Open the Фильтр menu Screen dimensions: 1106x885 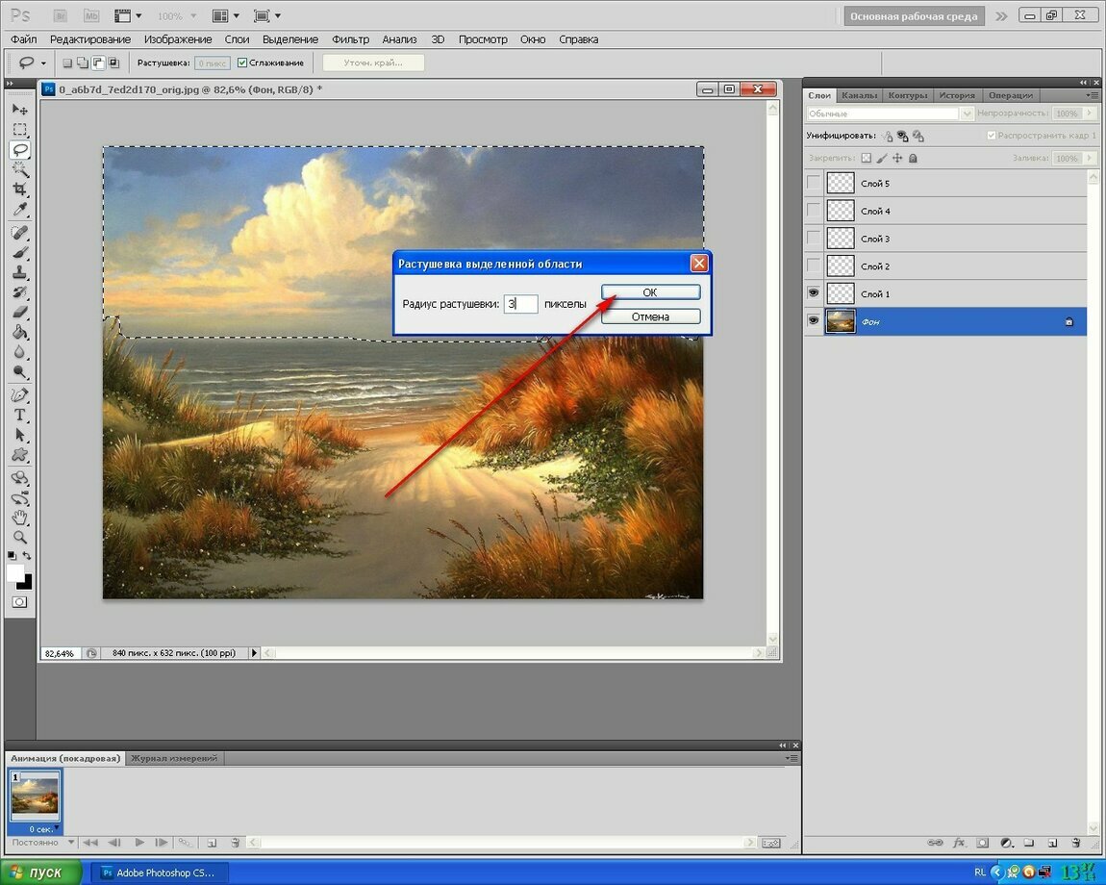[351, 39]
